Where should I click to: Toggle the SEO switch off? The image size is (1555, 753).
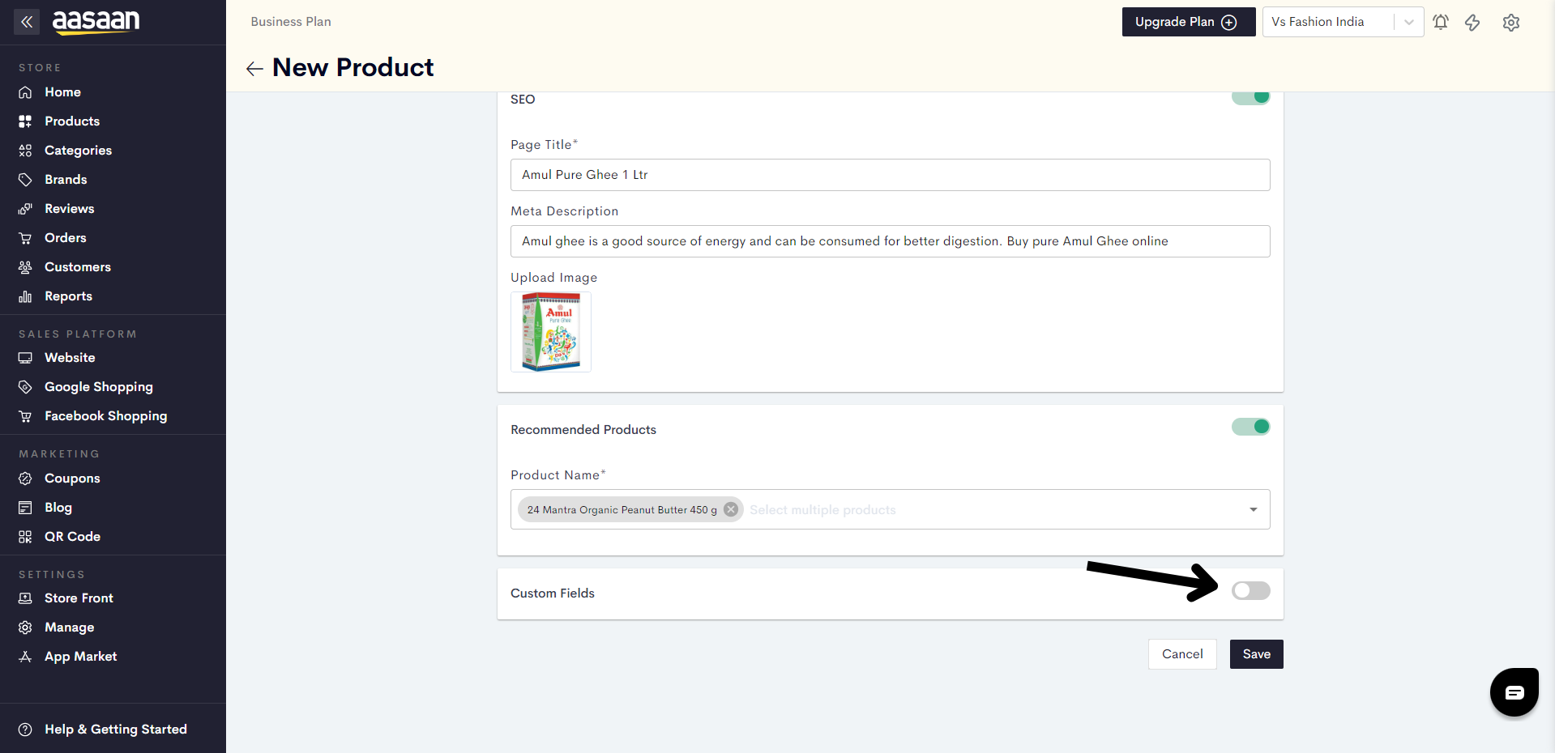tap(1251, 97)
